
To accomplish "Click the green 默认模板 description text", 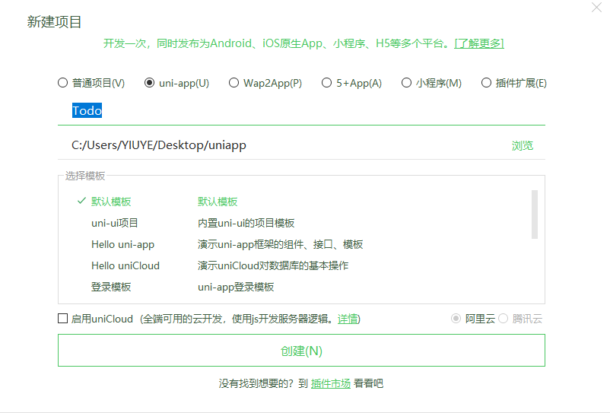I will pos(218,202).
